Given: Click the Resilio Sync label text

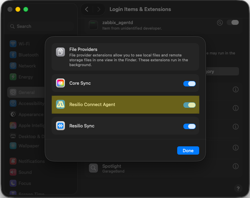Looking at the screenshot, I should pyautogui.click(x=82, y=126).
